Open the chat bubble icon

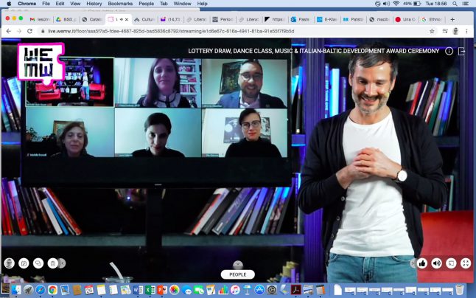pos(38,263)
